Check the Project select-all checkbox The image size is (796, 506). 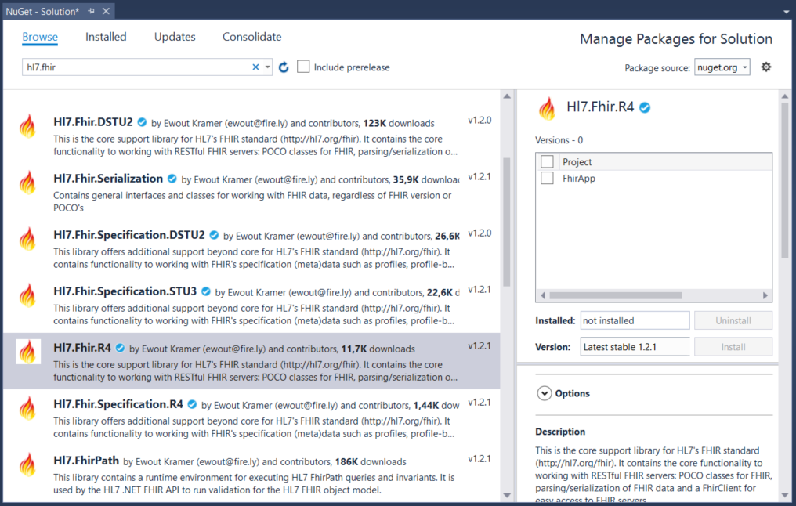(x=547, y=161)
